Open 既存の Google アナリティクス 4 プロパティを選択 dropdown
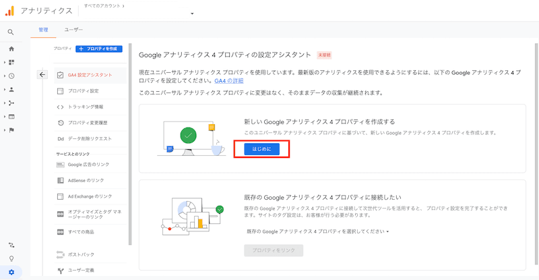Image resolution: width=539 pixels, height=280 pixels. tap(318, 231)
